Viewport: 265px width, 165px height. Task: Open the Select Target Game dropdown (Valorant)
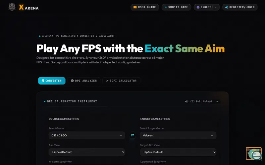[x=178, y=135]
